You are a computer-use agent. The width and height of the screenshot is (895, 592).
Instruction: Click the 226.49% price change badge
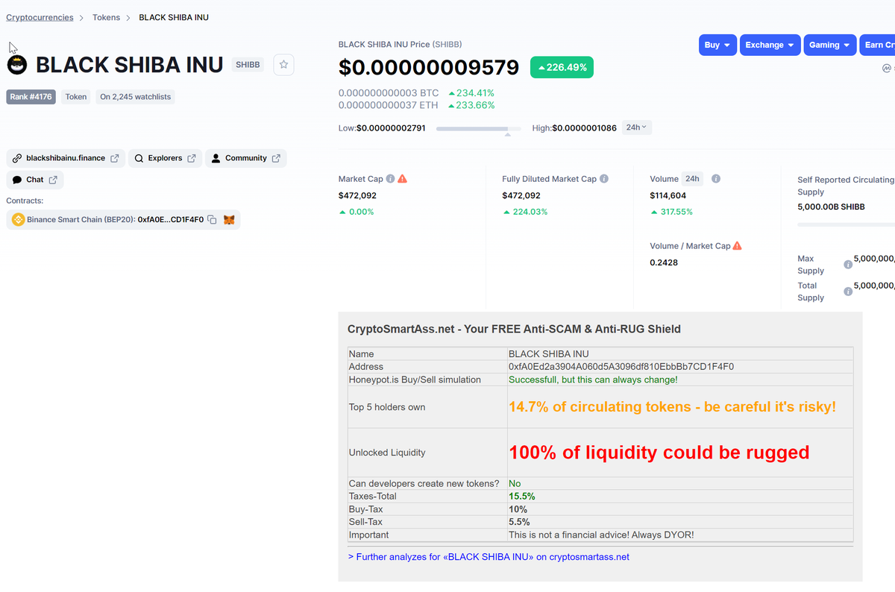click(x=562, y=67)
